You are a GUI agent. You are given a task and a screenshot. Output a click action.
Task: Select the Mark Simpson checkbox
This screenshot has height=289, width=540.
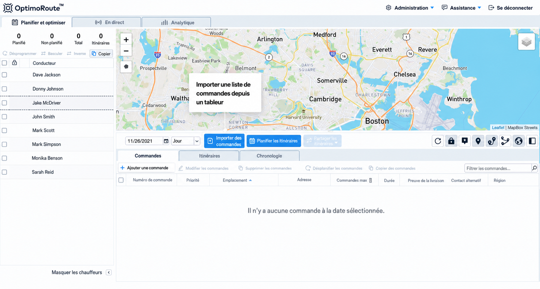(x=4, y=144)
